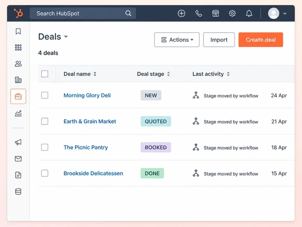Open the Actions dropdown menu
Viewport: 302px width, 227px height.
tap(177, 40)
